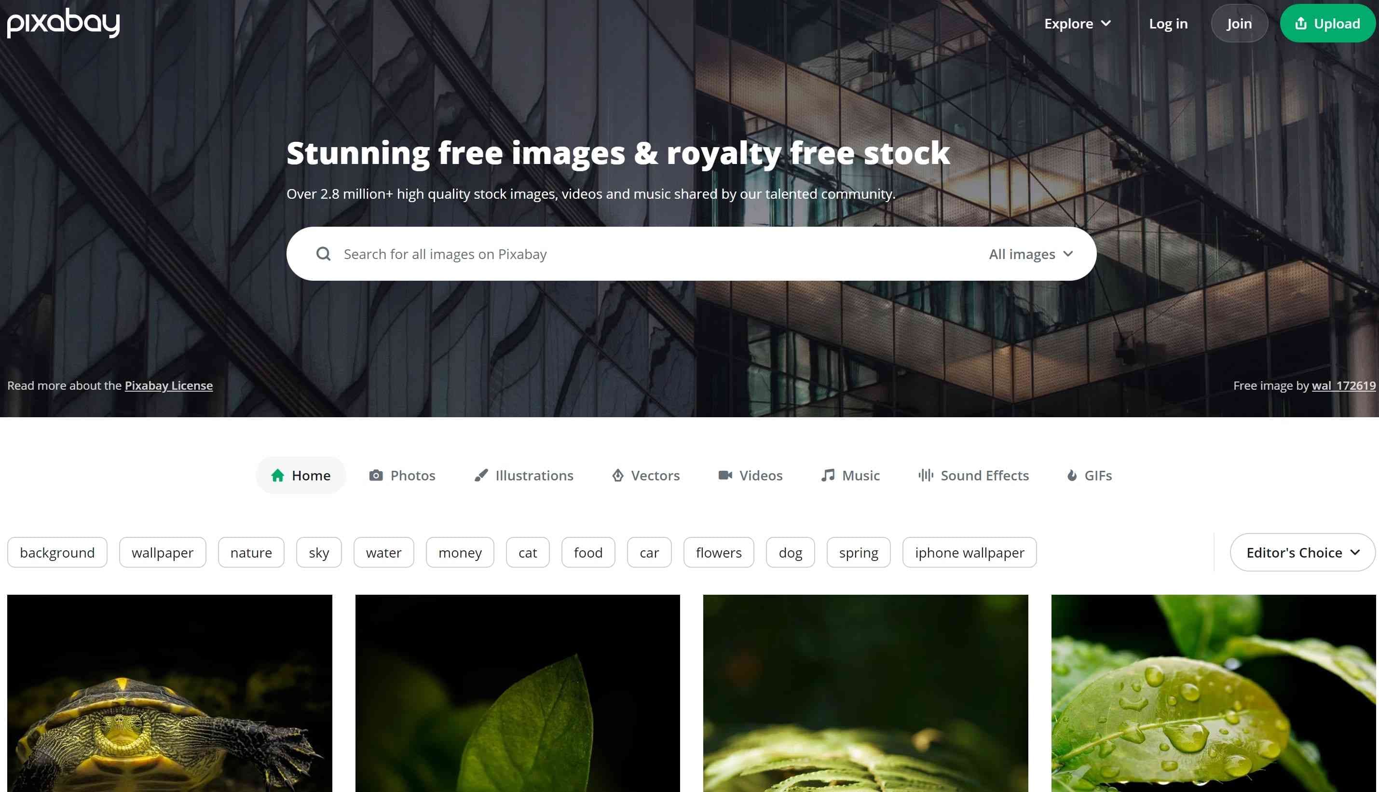
Task: Click the Join button
Action: click(1239, 23)
